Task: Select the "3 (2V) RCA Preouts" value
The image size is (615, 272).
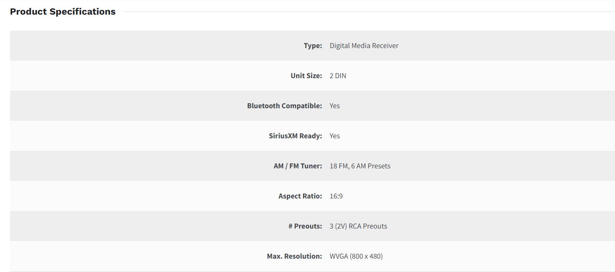Action: pyautogui.click(x=358, y=226)
